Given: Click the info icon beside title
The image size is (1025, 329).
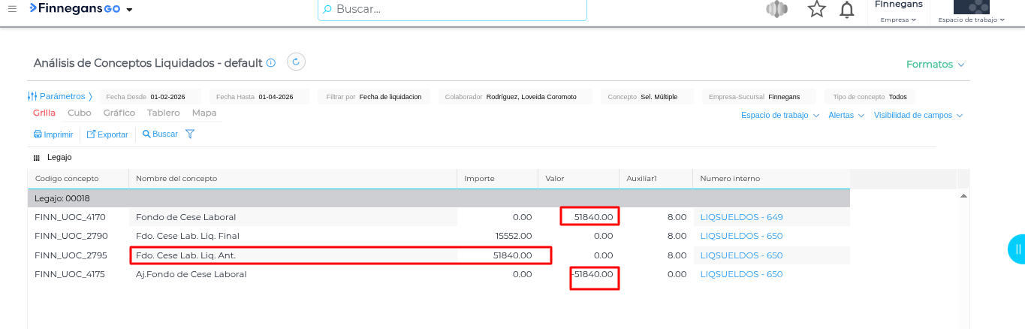Looking at the screenshot, I should point(271,63).
